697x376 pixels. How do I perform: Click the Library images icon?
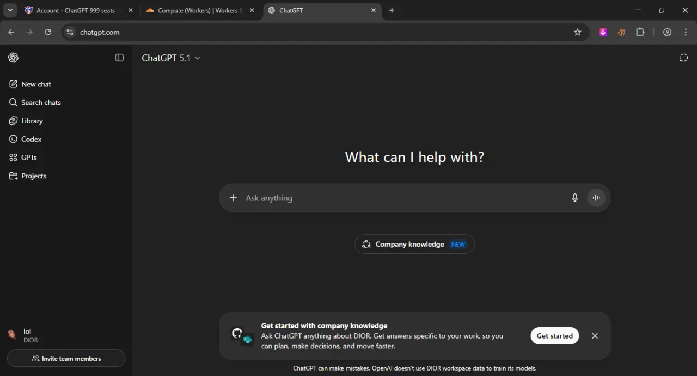pos(13,121)
